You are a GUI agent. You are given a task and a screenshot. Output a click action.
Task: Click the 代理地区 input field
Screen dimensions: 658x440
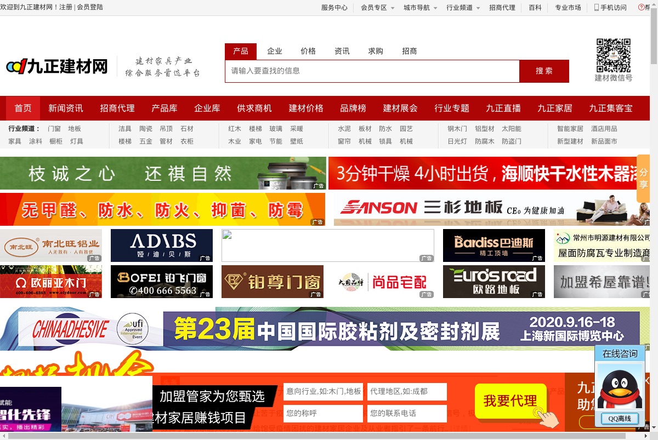[x=407, y=392]
